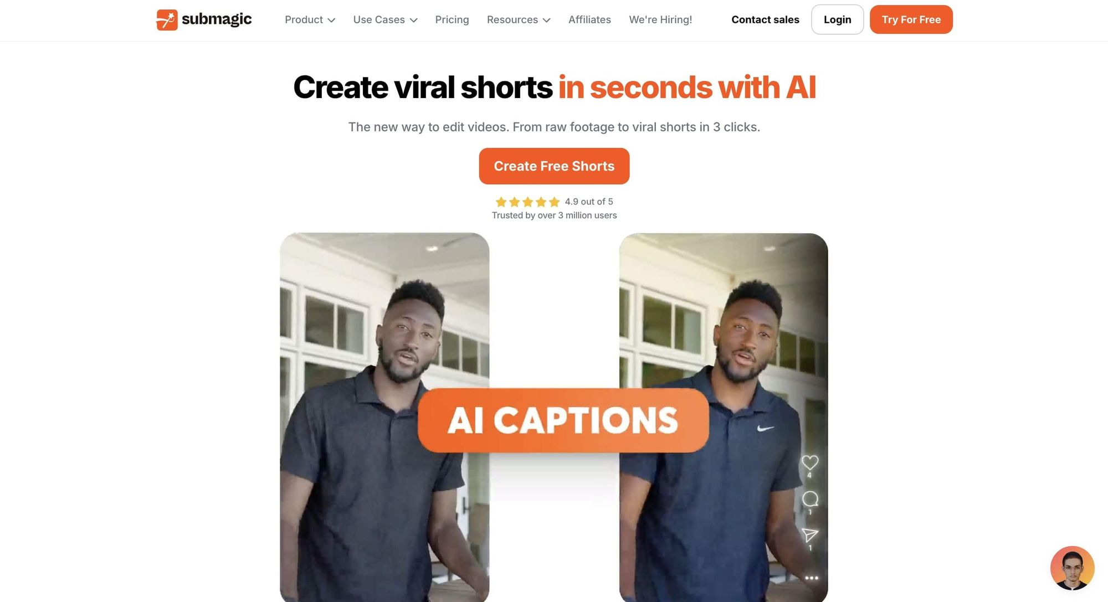Click the Submagic orange logo icon
The height and width of the screenshot is (602, 1108).
pos(167,20)
